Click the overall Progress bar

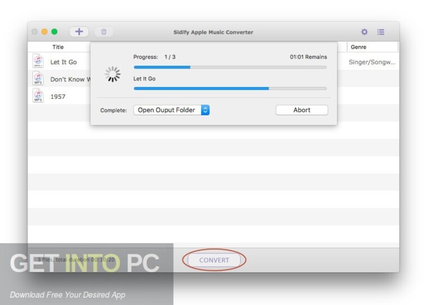pos(230,67)
